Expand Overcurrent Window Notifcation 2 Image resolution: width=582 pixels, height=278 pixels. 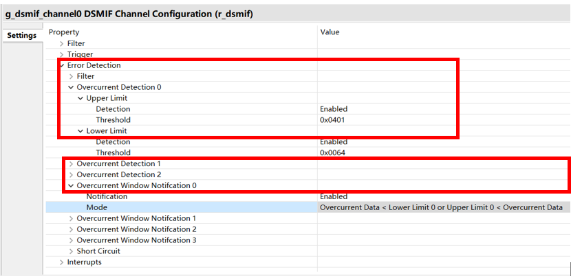(x=72, y=229)
